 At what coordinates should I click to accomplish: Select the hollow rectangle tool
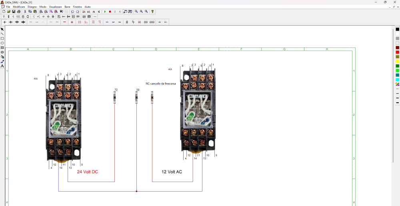(x=2, y=38)
